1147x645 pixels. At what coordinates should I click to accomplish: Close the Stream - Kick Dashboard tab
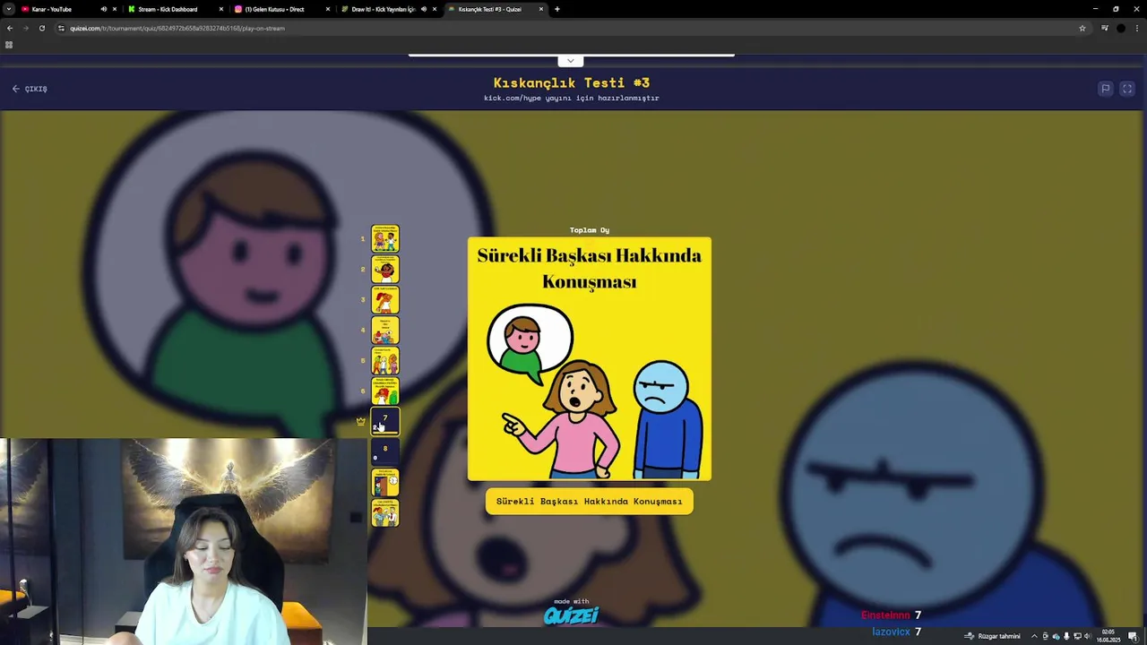pos(220,9)
